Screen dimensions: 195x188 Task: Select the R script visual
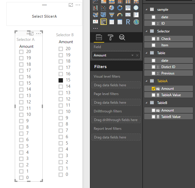128,22
